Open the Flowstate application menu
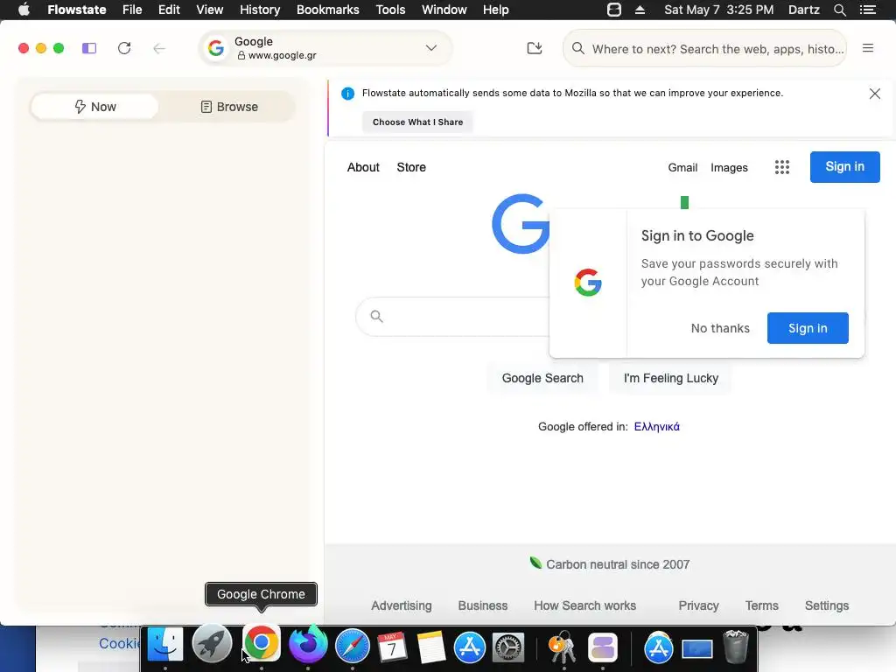The height and width of the screenshot is (672, 896). (x=77, y=10)
